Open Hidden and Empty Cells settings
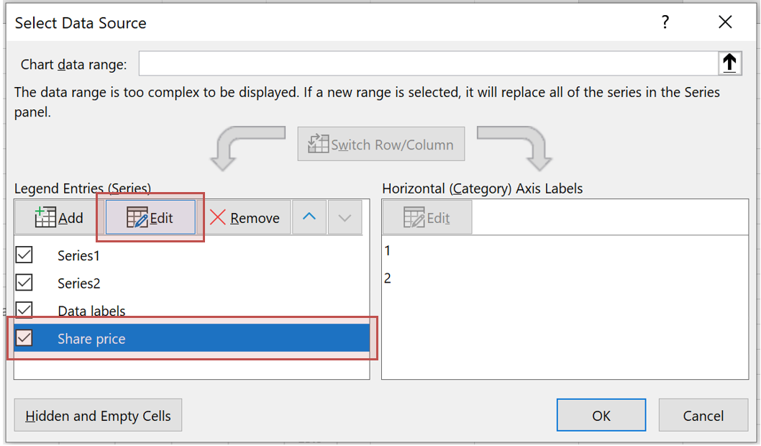This screenshot has width=761, height=446. tap(98, 416)
